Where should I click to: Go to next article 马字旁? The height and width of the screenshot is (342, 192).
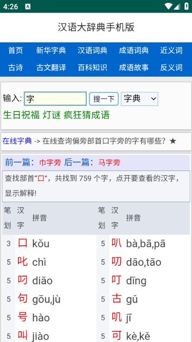(x=109, y=163)
